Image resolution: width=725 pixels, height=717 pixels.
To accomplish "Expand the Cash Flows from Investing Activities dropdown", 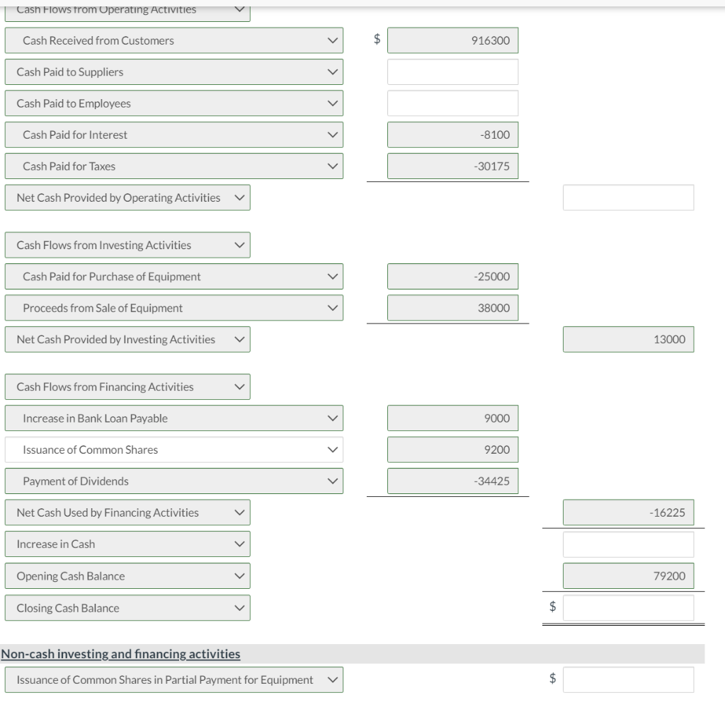I will [127, 245].
